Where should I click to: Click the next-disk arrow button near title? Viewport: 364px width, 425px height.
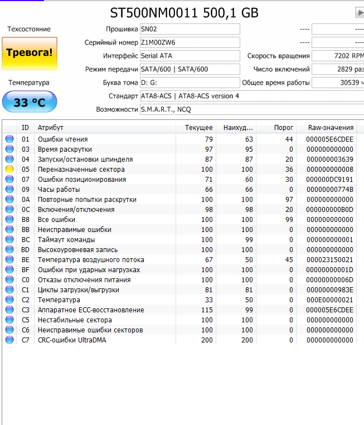360,12
